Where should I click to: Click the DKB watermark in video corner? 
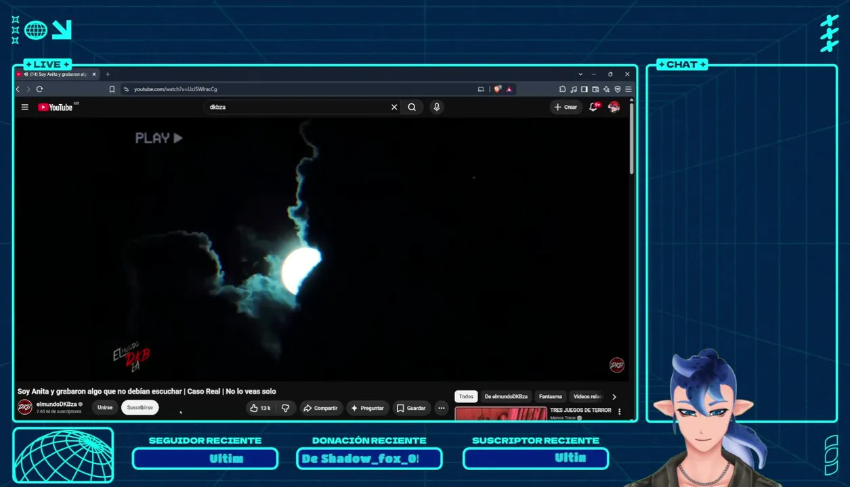pyautogui.click(x=617, y=365)
